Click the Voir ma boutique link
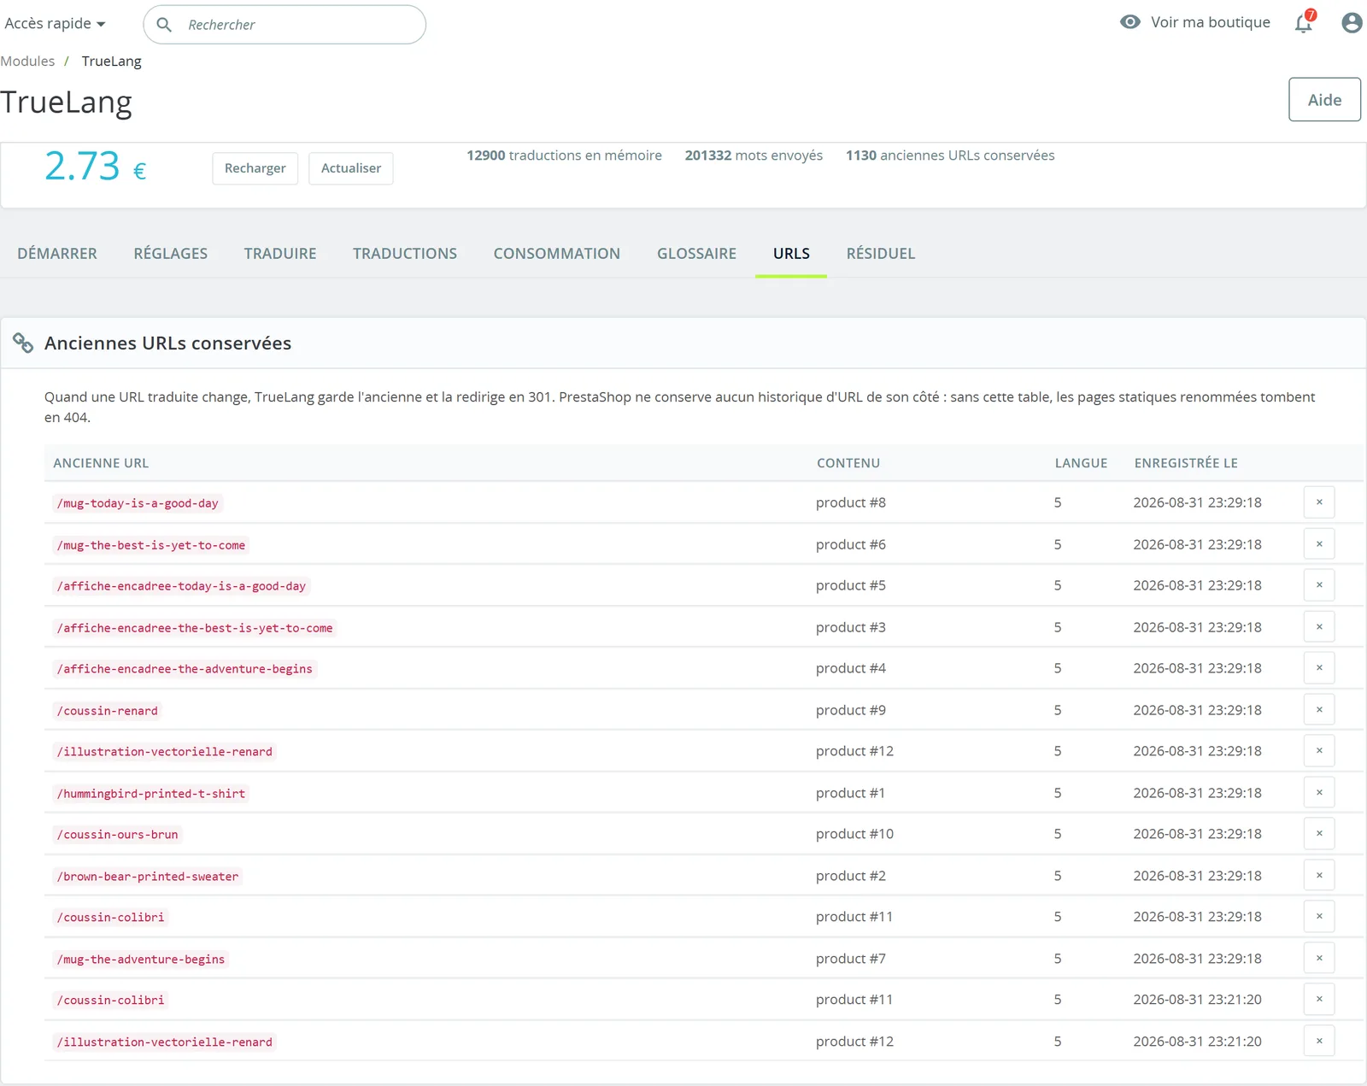 tap(1210, 22)
